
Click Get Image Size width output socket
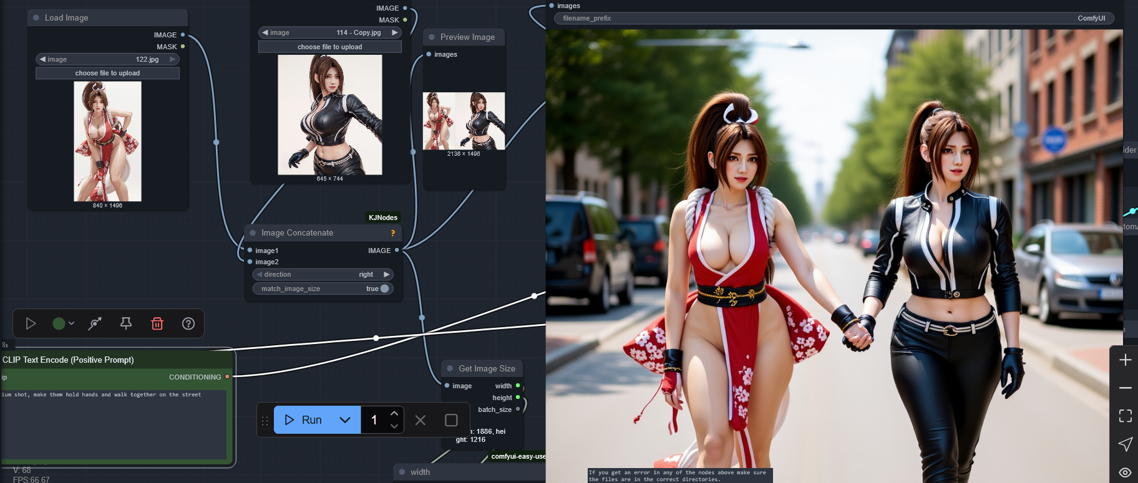coord(518,386)
